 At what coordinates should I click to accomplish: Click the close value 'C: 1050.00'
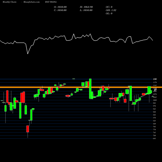(60, 10)
